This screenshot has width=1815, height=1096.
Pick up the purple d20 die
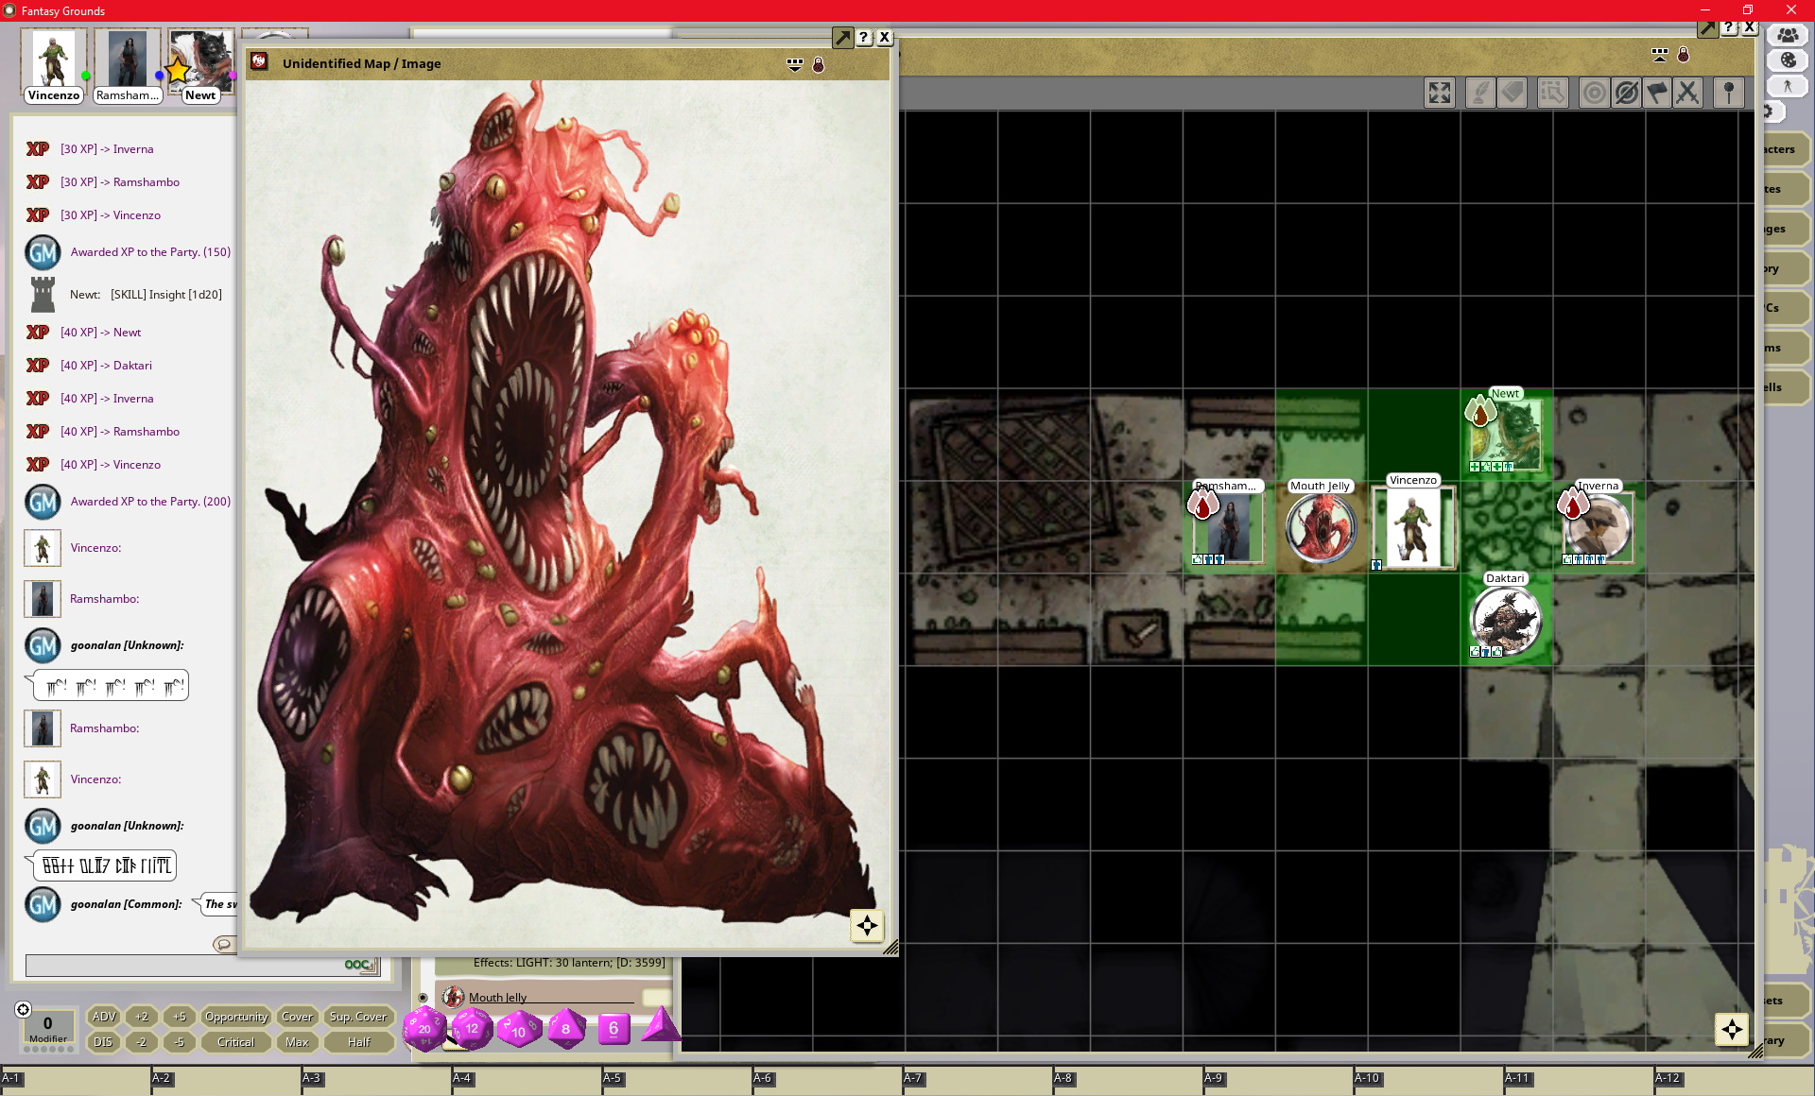(424, 1028)
